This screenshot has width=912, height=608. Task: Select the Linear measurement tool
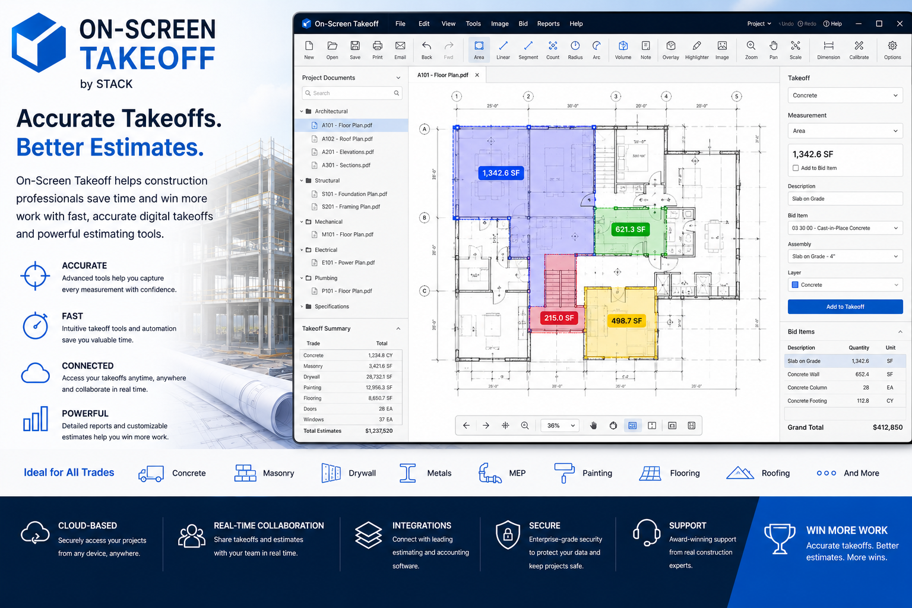503,50
